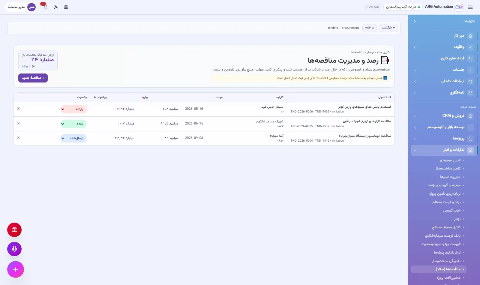Click tender title مناقصه تابلوهای توزیع شهرک نیلگون

(x=367, y=121)
